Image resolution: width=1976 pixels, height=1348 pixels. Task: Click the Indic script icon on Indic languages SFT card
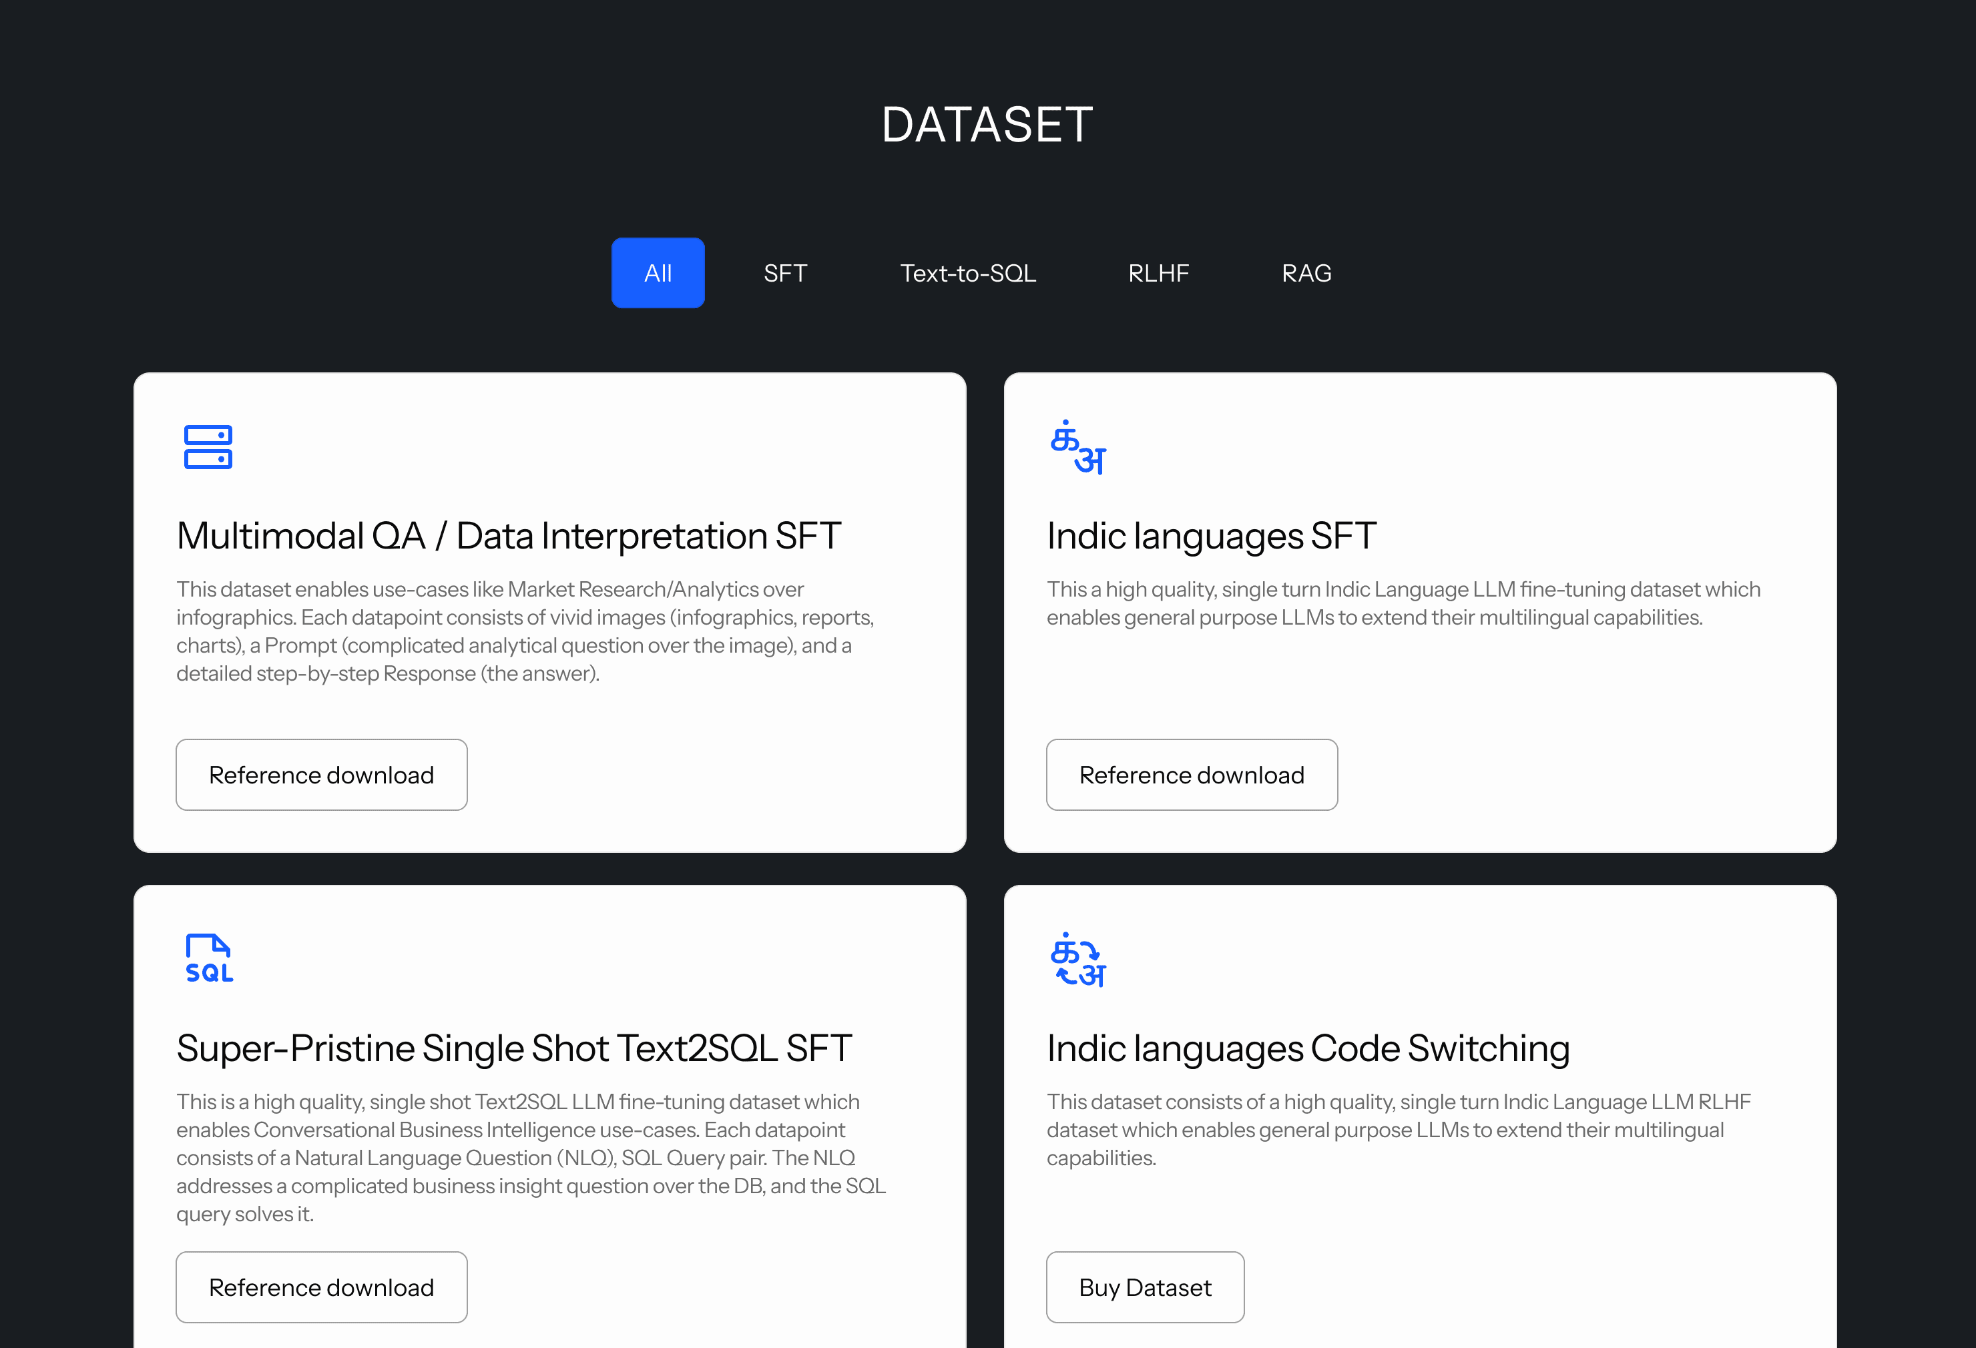click(1077, 447)
